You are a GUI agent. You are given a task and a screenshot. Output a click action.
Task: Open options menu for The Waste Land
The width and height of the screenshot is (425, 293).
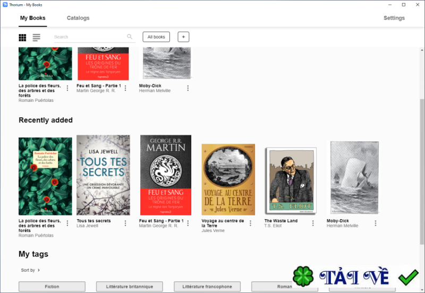pos(313,223)
